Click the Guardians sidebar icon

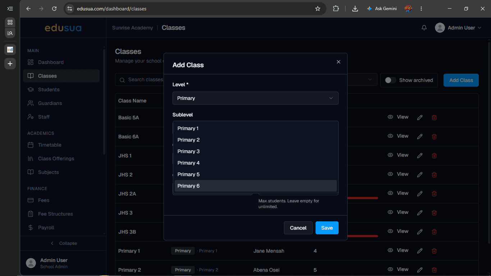[31, 103]
